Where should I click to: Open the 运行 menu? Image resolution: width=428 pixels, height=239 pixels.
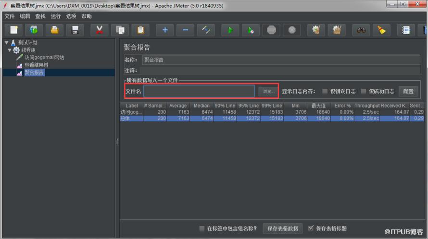56,16
